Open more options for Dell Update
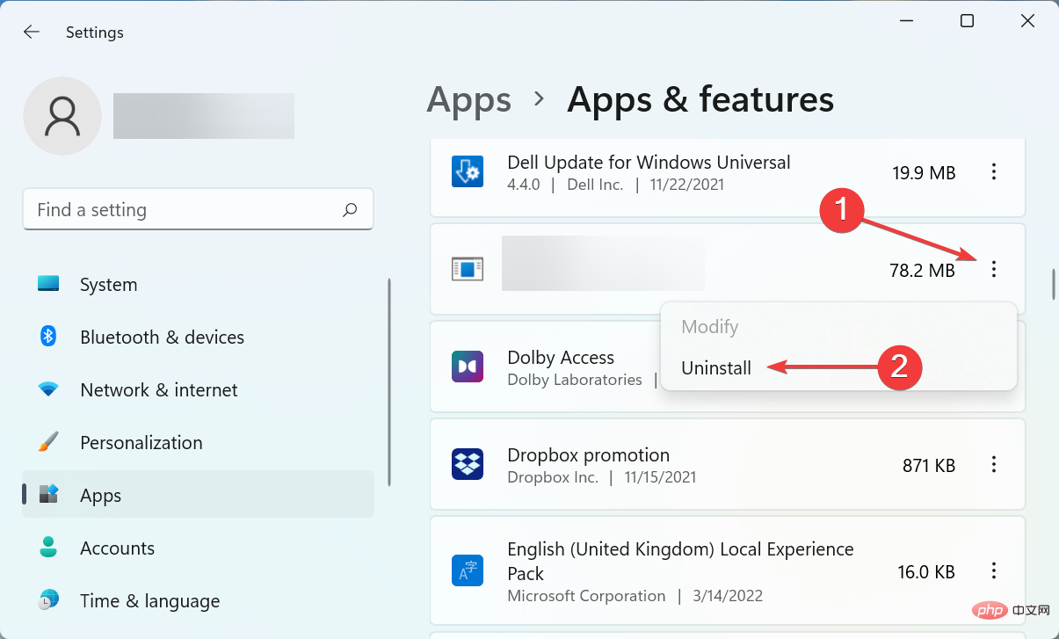This screenshot has width=1059, height=639. 994,172
